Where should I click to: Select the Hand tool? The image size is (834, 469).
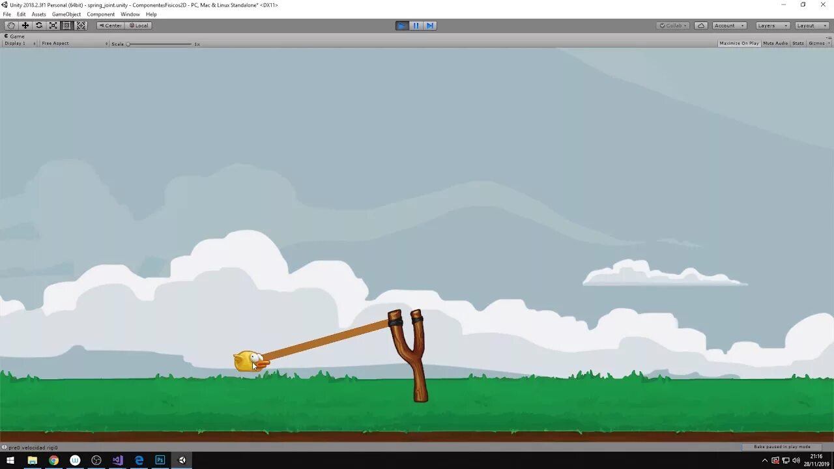click(11, 25)
